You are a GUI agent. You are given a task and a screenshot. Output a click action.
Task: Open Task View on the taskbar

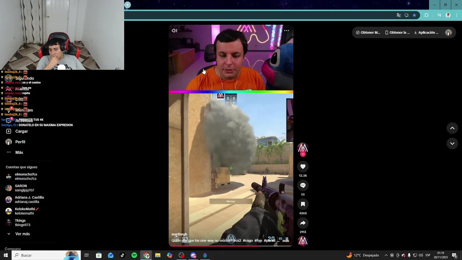pos(87,255)
